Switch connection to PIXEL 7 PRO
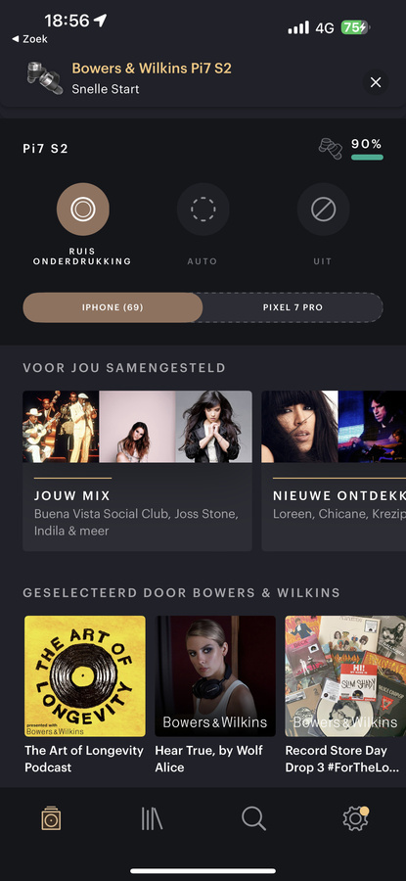The height and width of the screenshot is (881, 406). pos(293,307)
